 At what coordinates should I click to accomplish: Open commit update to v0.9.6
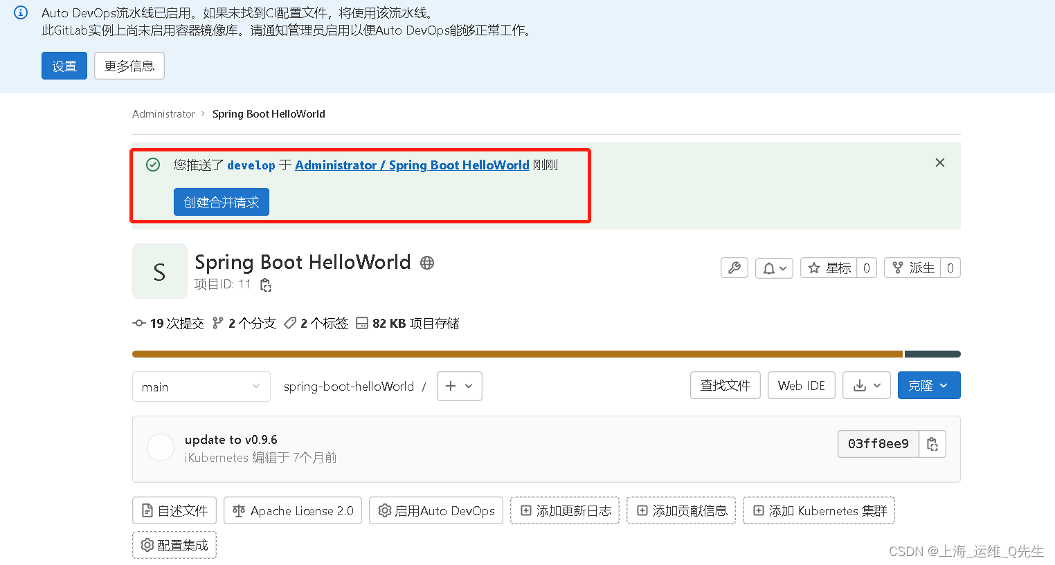click(x=231, y=440)
